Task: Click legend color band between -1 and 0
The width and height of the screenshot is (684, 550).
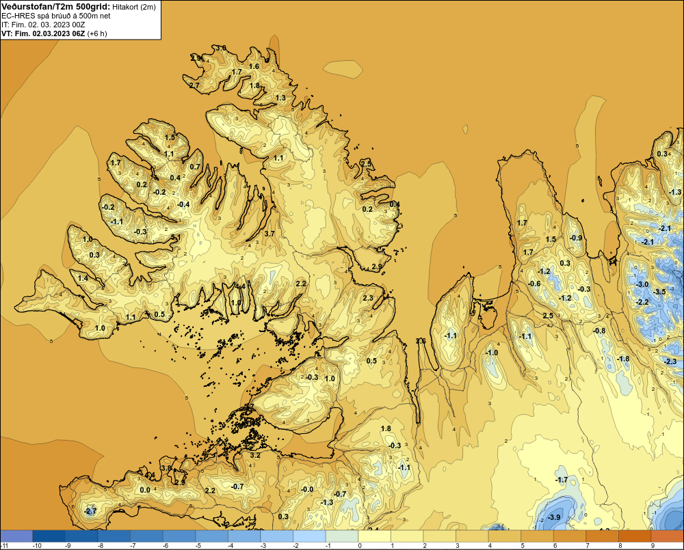Action: click(341, 536)
